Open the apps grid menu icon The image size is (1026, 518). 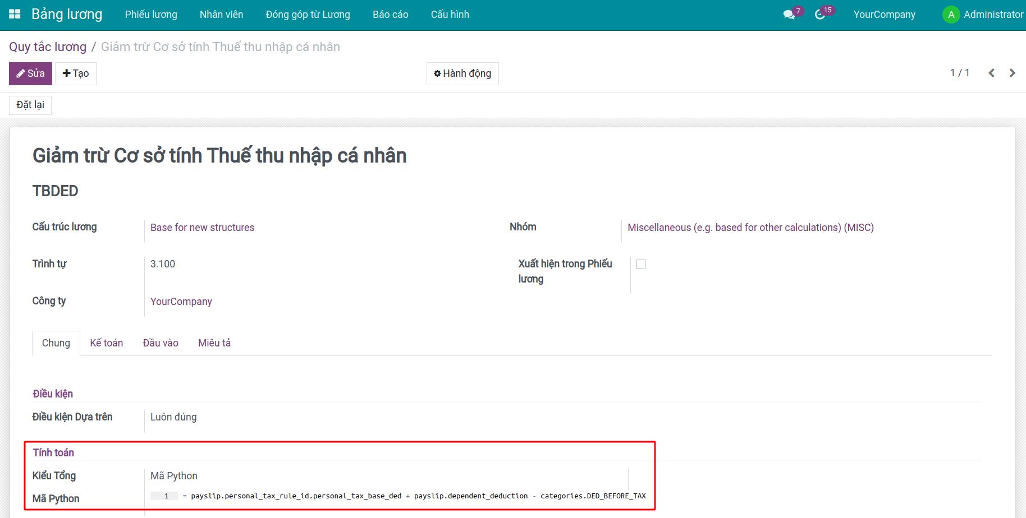tap(15, 15)
